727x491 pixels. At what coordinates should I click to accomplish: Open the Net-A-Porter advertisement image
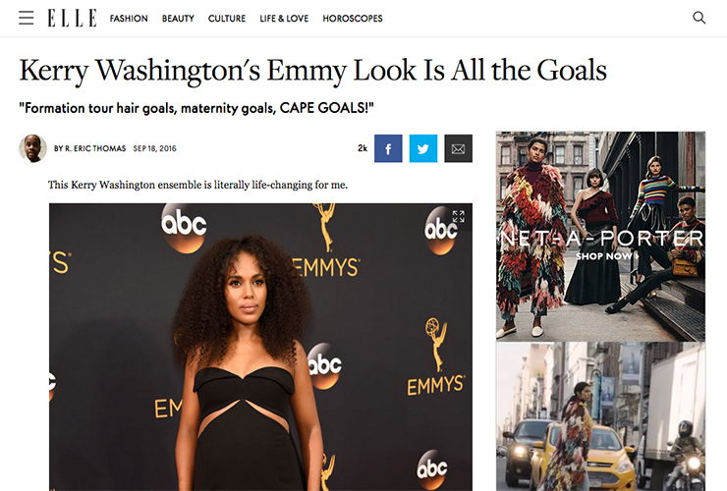[600, 236]
